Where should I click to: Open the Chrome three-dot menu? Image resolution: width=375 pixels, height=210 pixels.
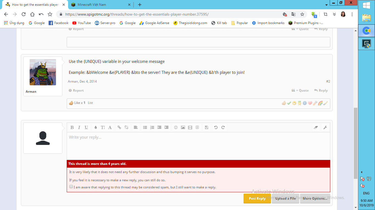352,14
